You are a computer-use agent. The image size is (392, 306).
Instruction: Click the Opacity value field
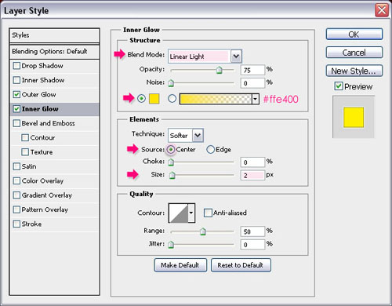click(252, 70)
